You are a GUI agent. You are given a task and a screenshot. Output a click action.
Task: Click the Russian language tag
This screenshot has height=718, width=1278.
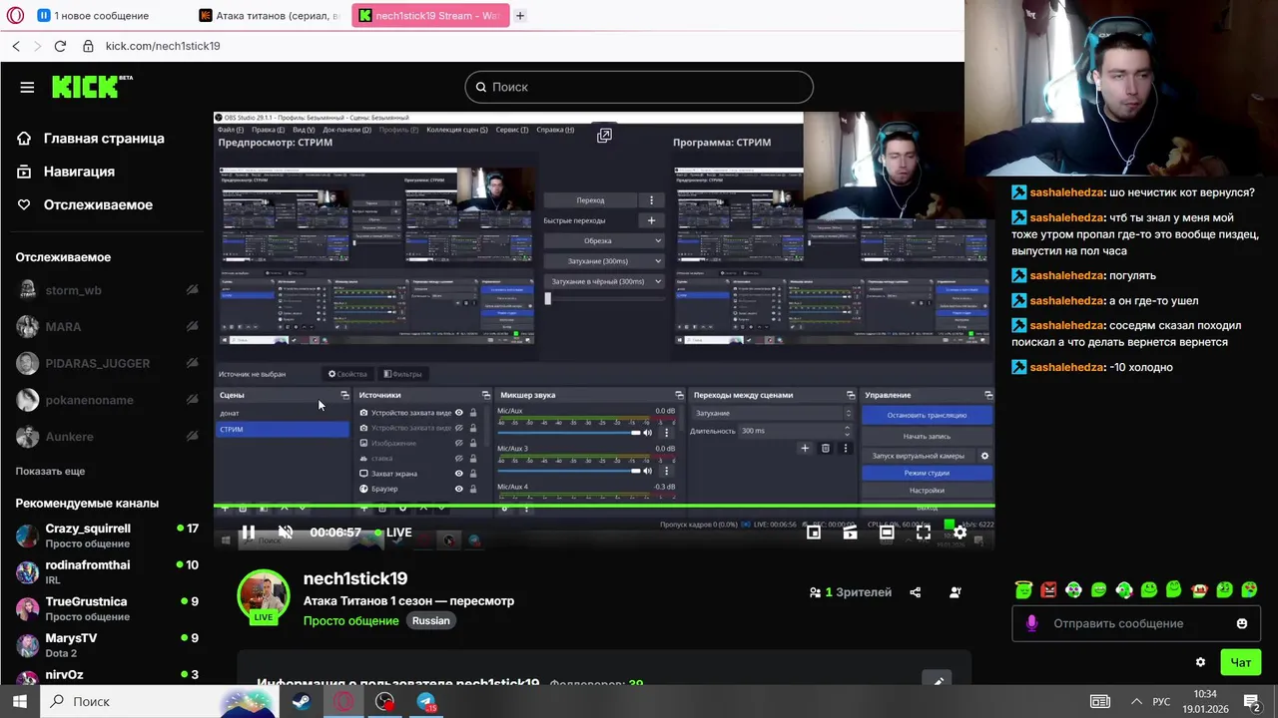click(430, 620)
